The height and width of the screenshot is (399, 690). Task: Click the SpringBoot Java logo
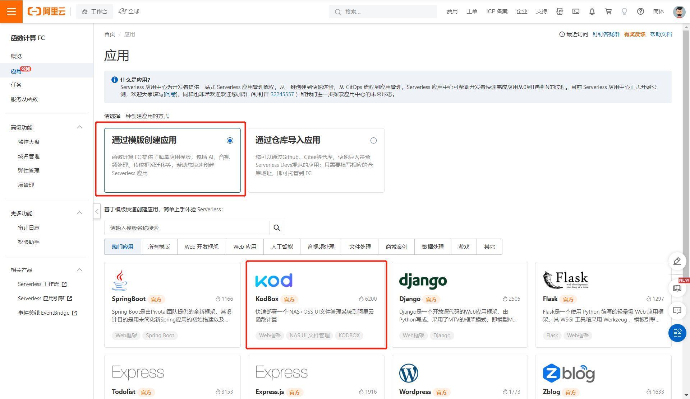pos(120,280)
